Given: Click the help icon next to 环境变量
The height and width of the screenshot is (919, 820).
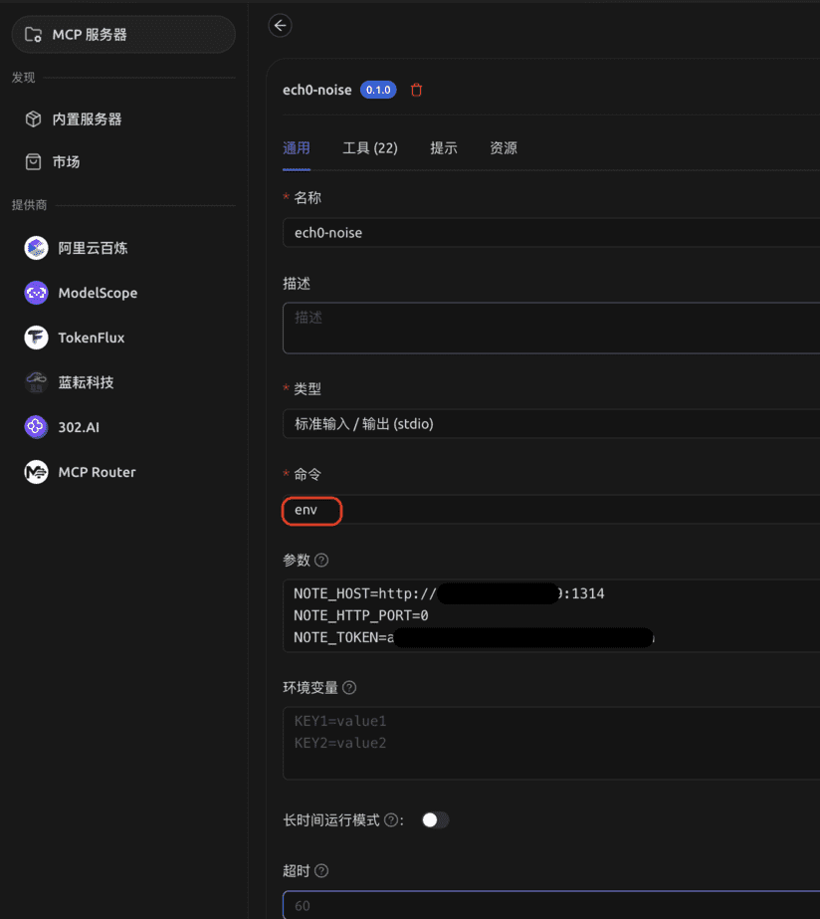Looking at the screenshot, I should tap(349, 687).
